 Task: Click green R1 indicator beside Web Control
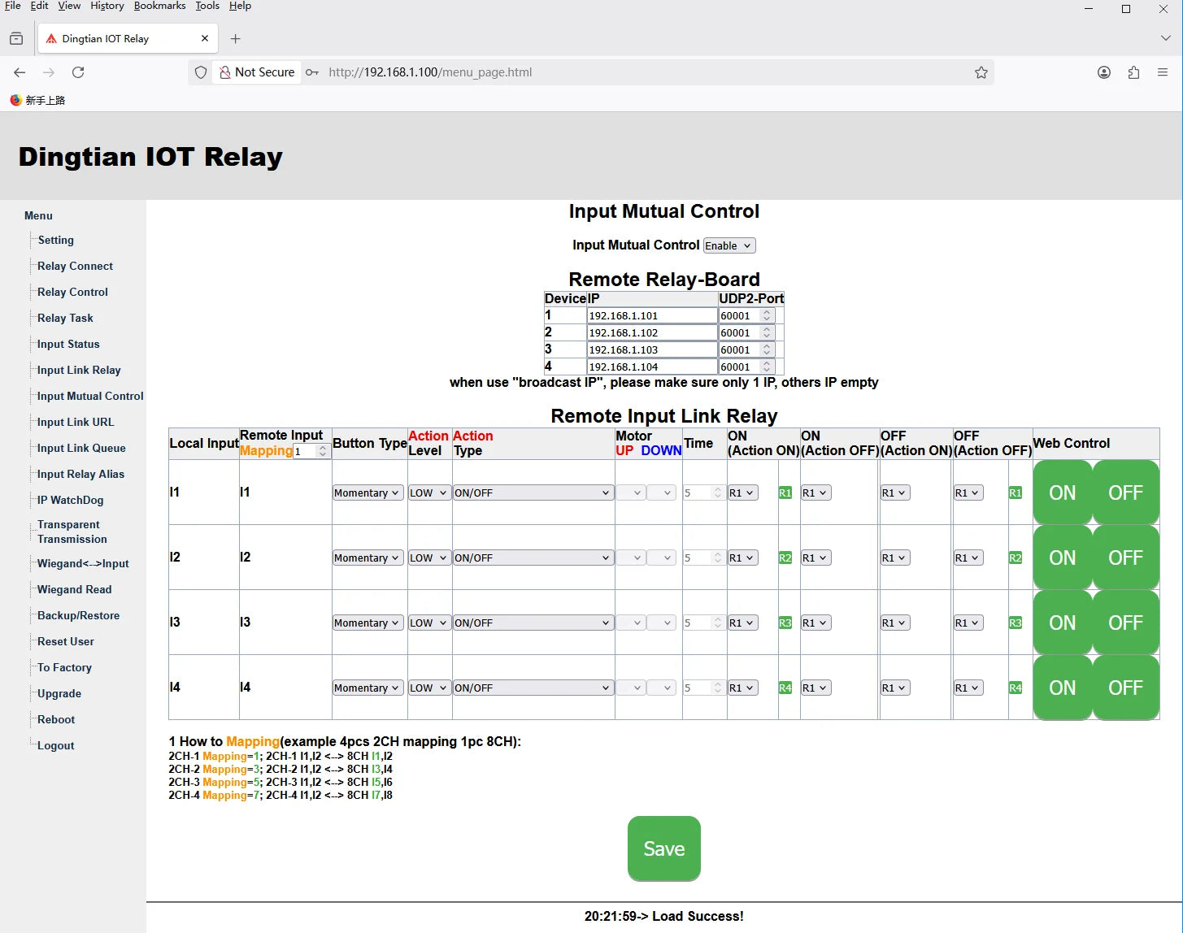(x=1016, y=493)
